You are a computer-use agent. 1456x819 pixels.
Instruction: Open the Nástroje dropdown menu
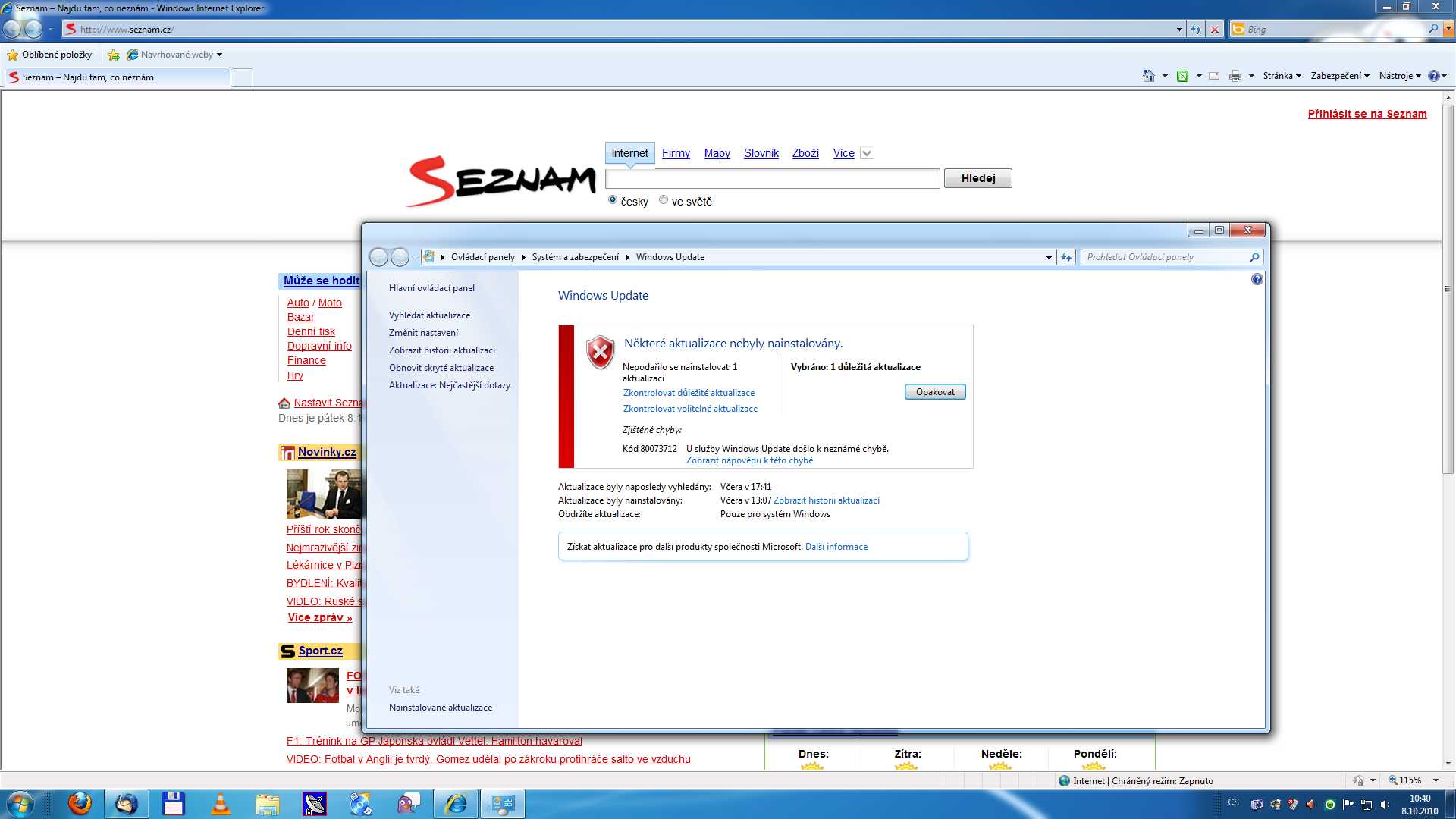click(x=1399, y=76)
